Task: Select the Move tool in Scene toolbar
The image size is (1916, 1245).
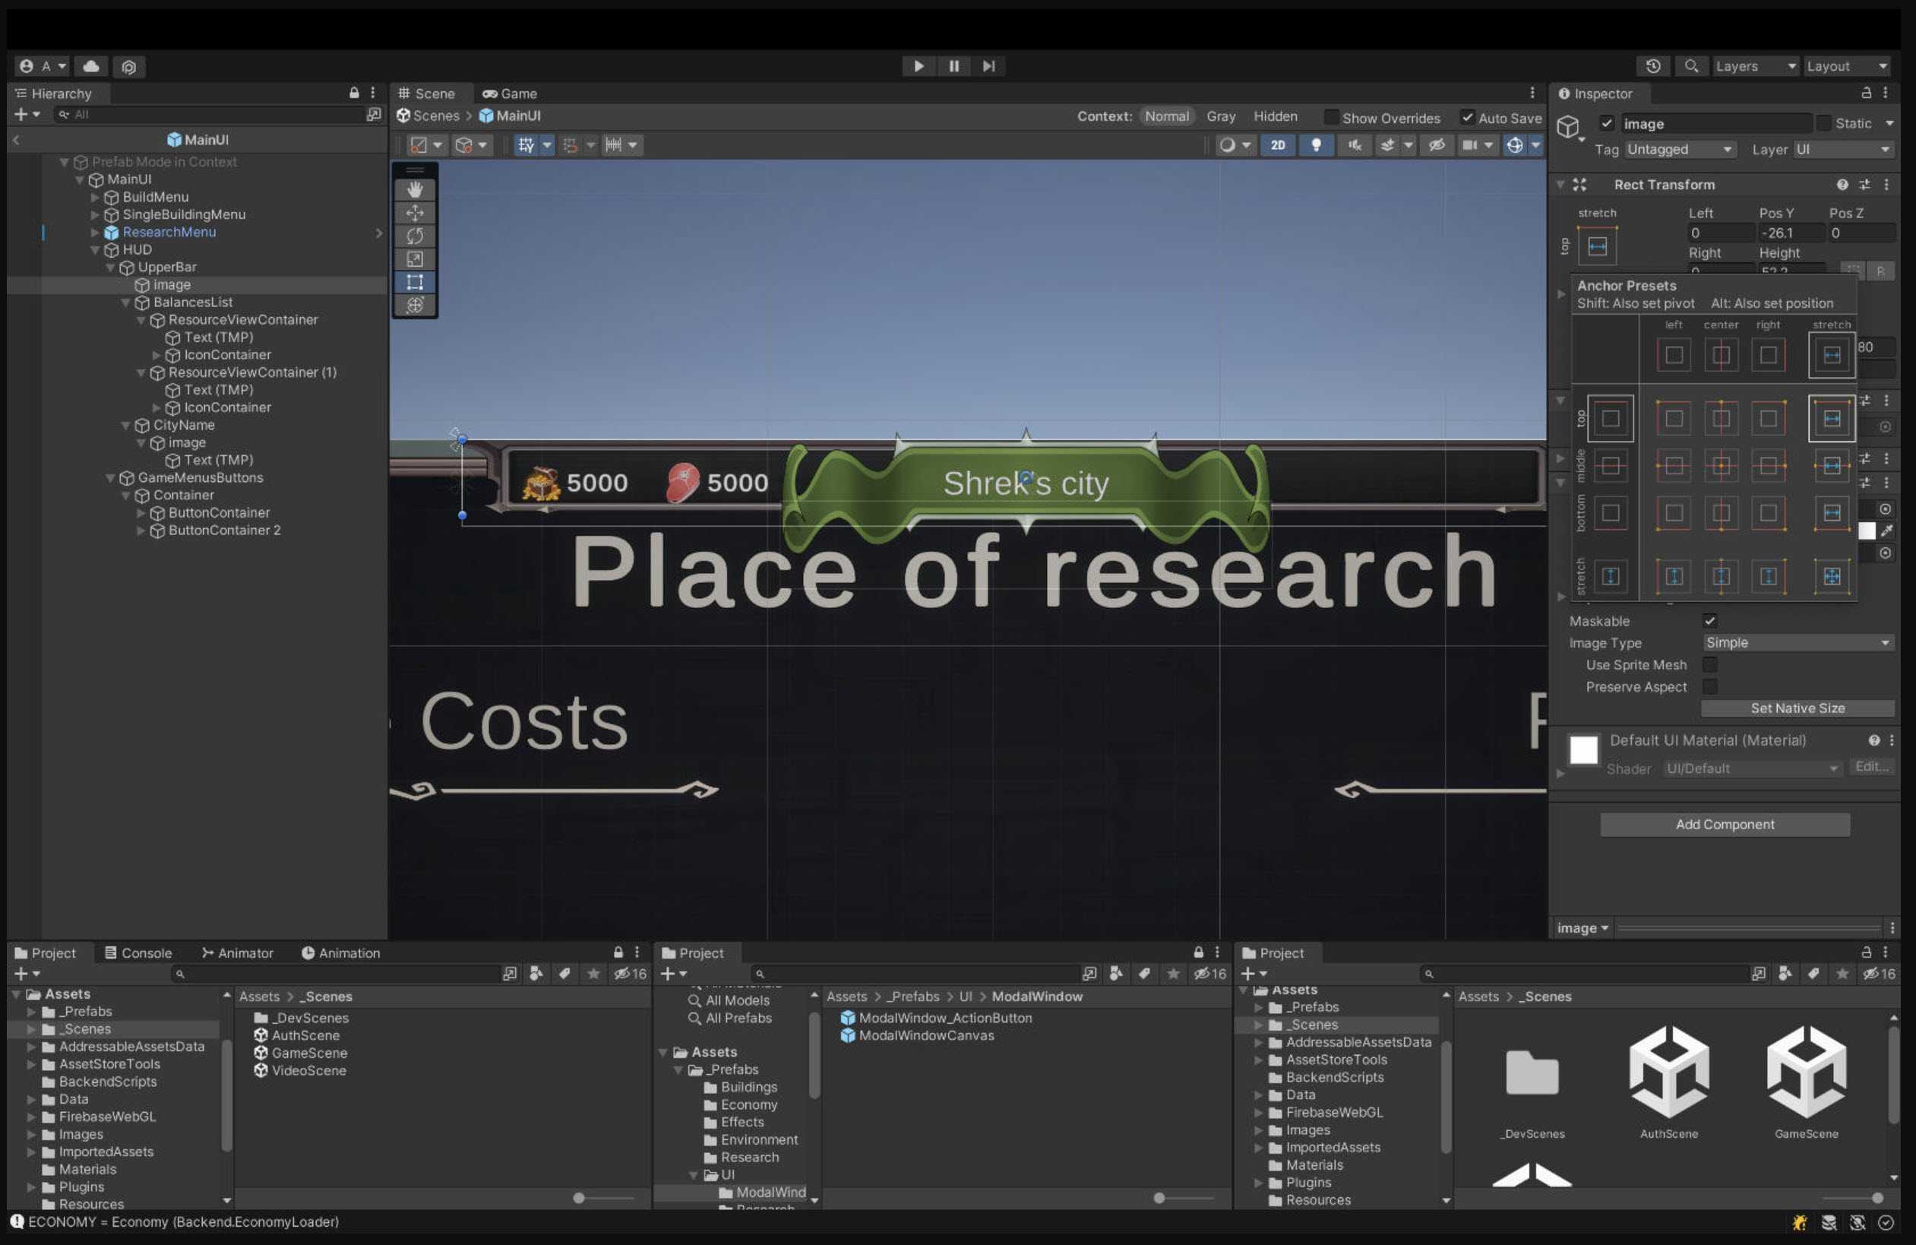Action: pos(415,213)
